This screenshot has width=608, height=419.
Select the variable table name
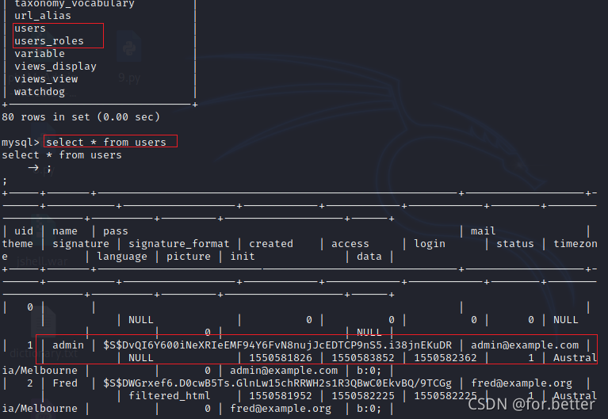point(40,54)
